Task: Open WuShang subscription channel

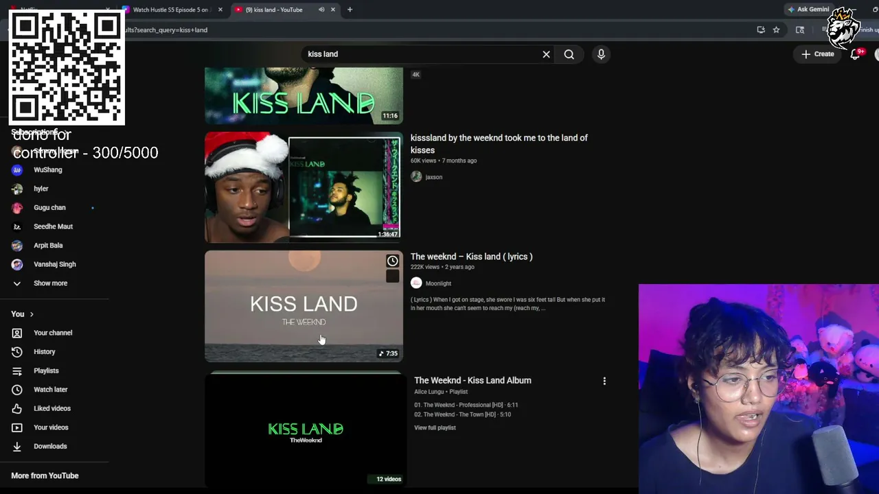Action: (x=48, y=170)
